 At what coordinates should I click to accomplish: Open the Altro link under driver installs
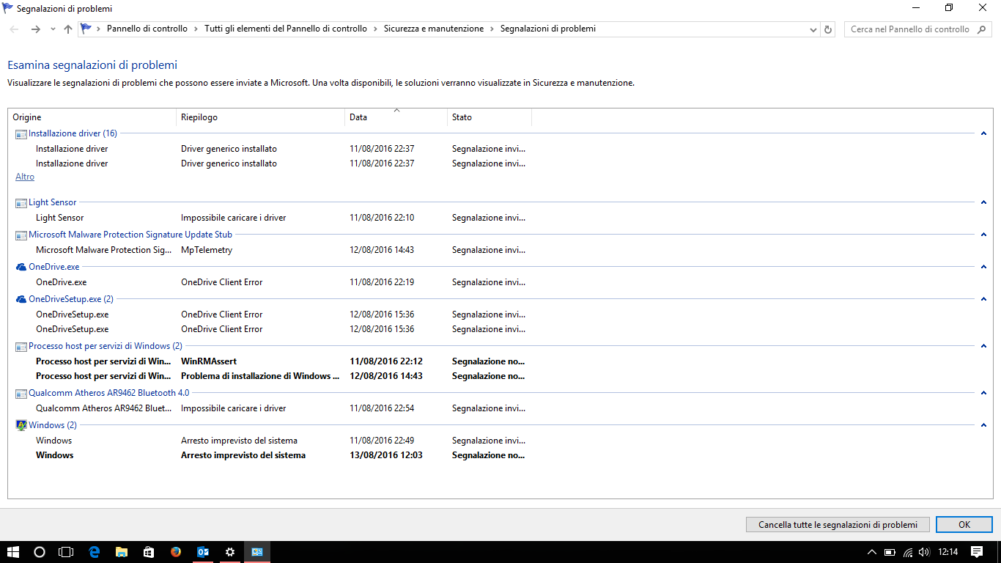(25, 177)
